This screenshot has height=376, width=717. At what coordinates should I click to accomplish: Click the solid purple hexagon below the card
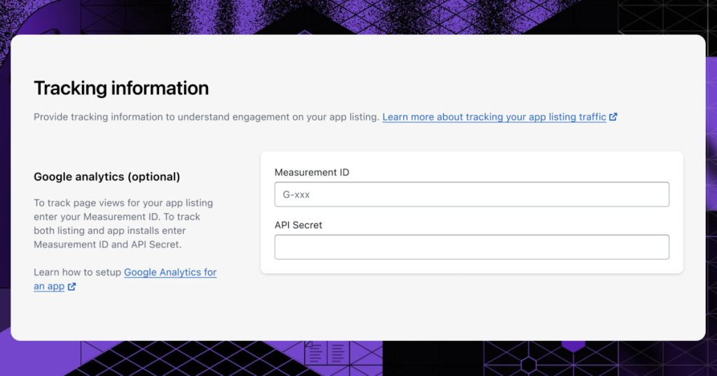pyautogui.click(x=573, y=345)
